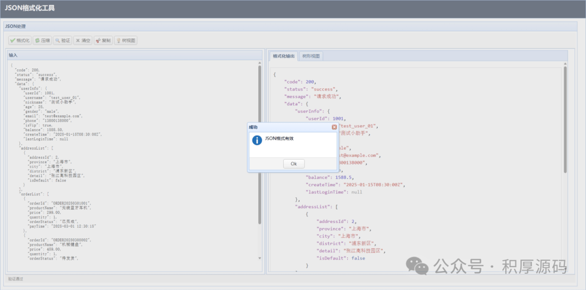Run 验证 (Validate) from the toolbar

point(62,40)
